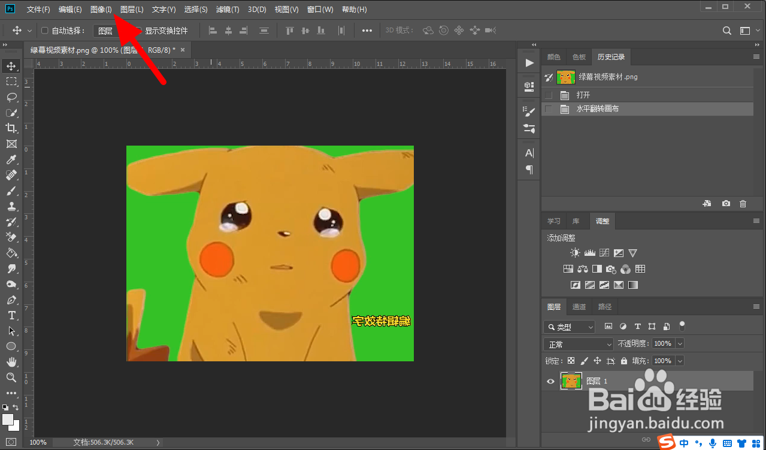
Task: Lock transparent pixels of the layer
Action: pos(571,361)
